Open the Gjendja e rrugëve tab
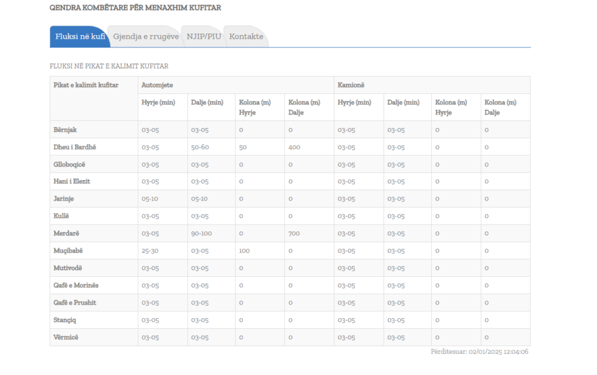Screen dimensions: 597x375 click(x=146, y=36)
